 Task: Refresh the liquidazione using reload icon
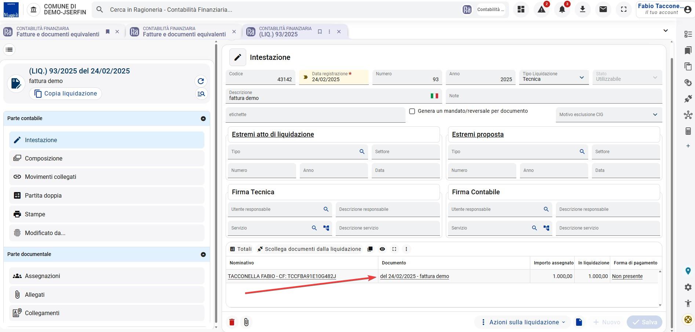pos(201,81)
